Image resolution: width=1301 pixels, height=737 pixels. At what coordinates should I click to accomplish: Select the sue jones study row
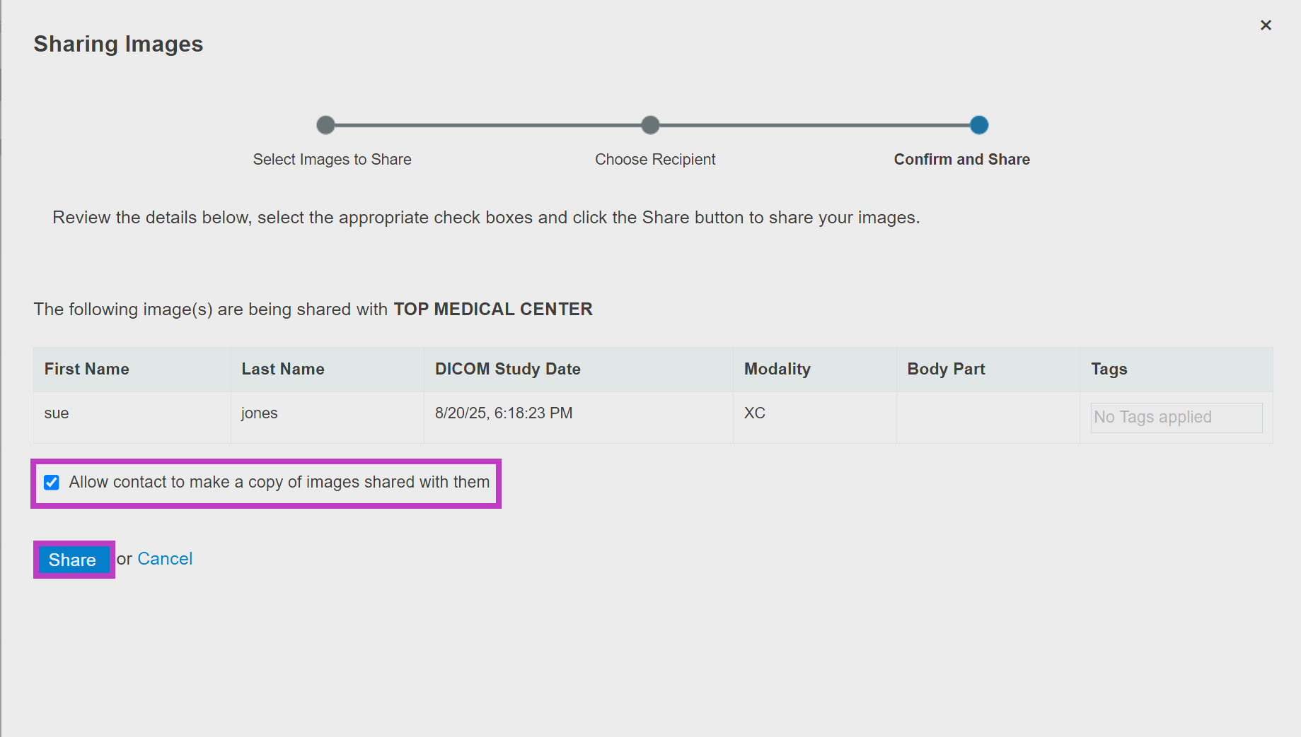653,418
